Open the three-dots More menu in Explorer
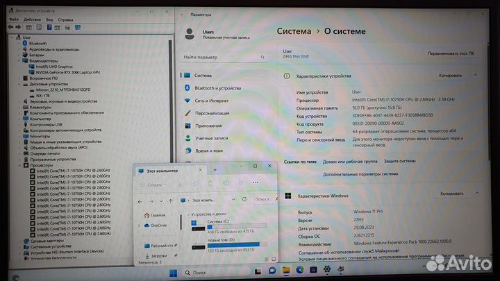 click(256, 182)
